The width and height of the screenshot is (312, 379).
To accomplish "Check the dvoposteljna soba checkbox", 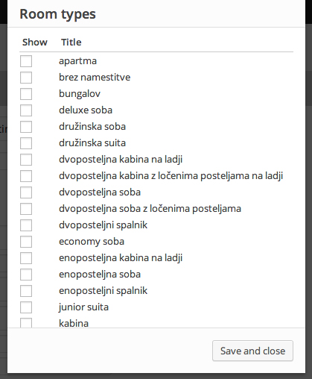I will pyautogui.click(x=26, y=192).
